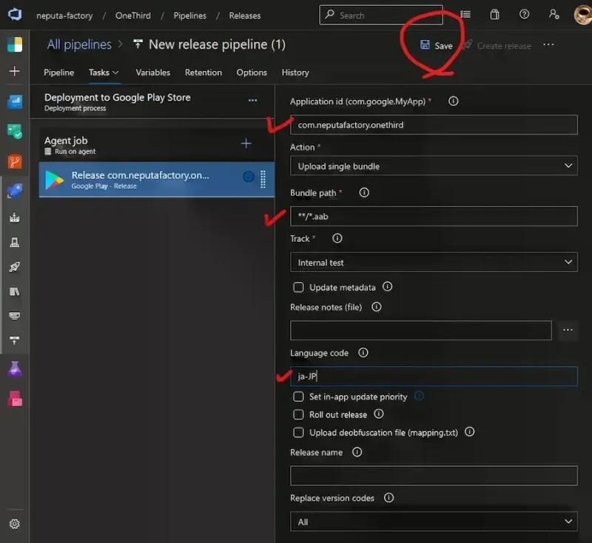The height and width of the screenshot is (543, 592).
Task: Click the All pipelines breadcrumb link
Action: (x=79, y=44)
